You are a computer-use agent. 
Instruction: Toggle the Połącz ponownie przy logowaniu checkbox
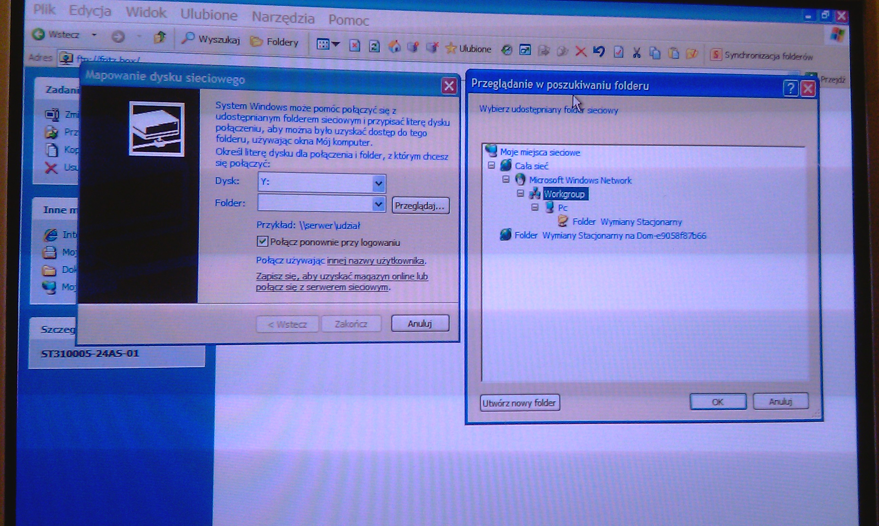262,241
